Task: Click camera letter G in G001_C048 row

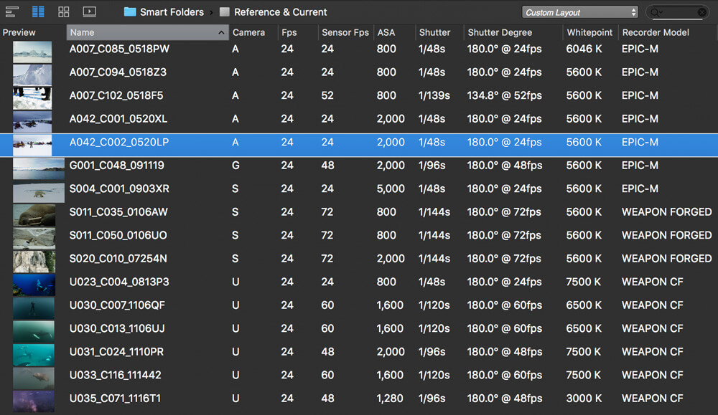Action: click(236, 166)
